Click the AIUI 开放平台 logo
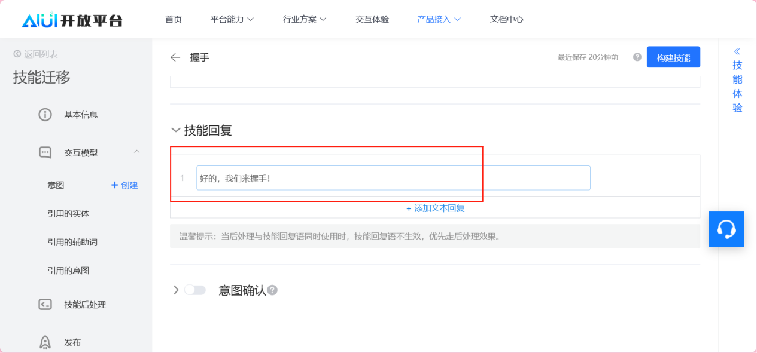The image size is (757, 353). [72, 20]
